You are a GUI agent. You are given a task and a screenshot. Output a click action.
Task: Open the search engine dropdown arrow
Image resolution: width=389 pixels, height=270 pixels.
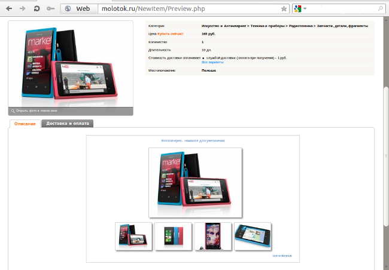[305, 9]
